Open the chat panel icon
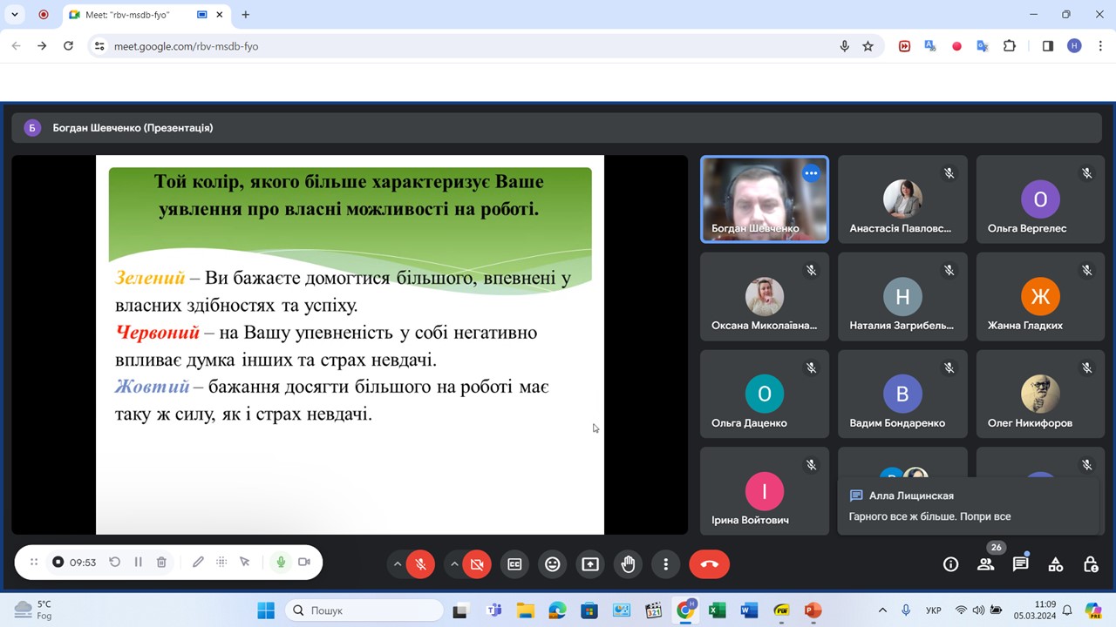Image resolution: width=1116 pixels, height=627 pixels. (x=1020, y=564)
